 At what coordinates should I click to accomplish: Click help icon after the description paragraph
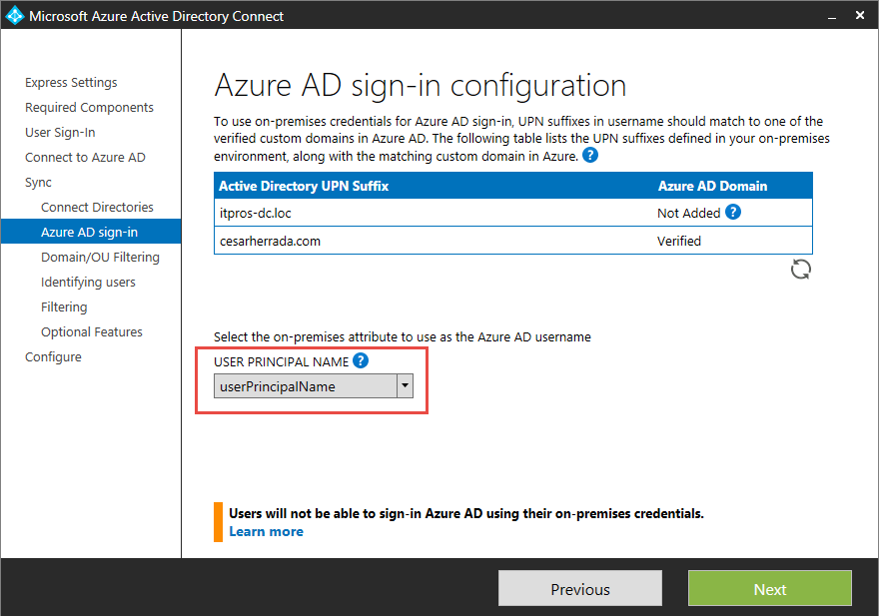coord(590,156)
